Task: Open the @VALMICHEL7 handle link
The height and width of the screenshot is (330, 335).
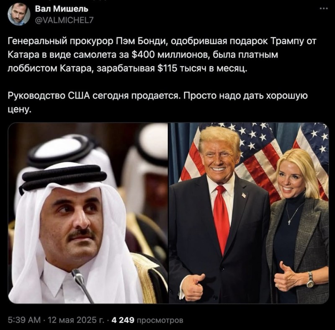Action: tap(64, 20)
